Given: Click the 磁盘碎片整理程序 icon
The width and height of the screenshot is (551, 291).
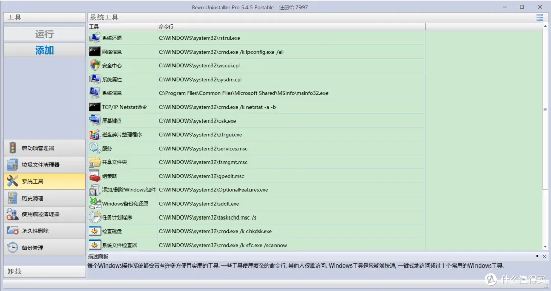Looking at the screenshot, I should [94, 134].
